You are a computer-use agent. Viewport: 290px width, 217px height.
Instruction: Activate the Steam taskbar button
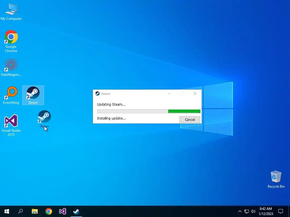[x=76, y=211]
